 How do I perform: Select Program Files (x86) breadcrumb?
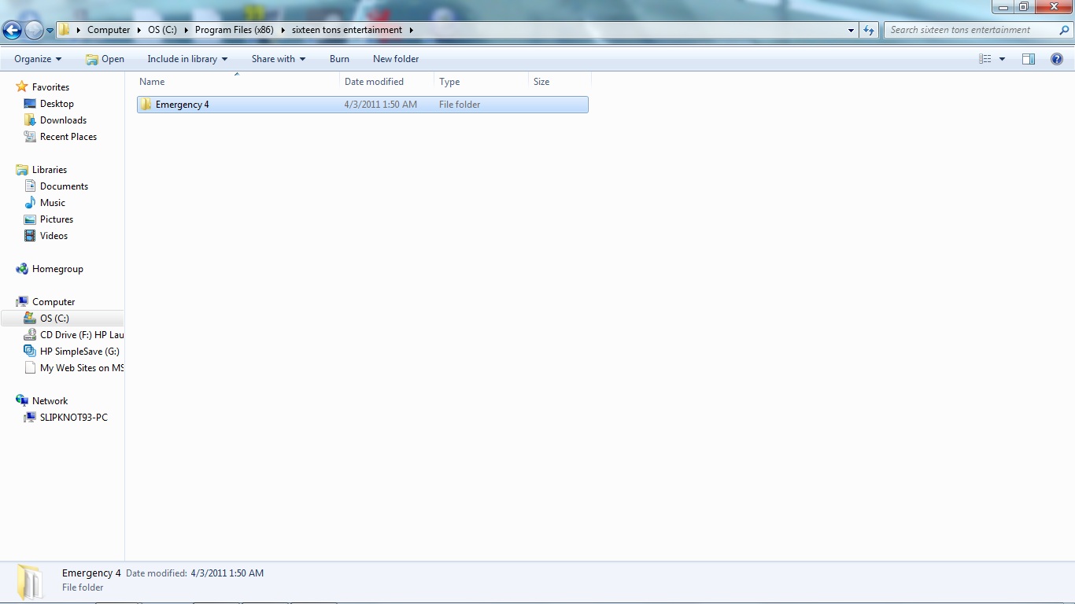click(x=235, y=30)
